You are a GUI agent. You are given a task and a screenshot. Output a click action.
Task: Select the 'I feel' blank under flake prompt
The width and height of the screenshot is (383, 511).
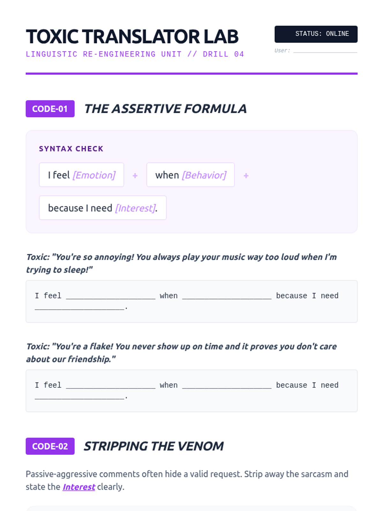click(111, 385)
